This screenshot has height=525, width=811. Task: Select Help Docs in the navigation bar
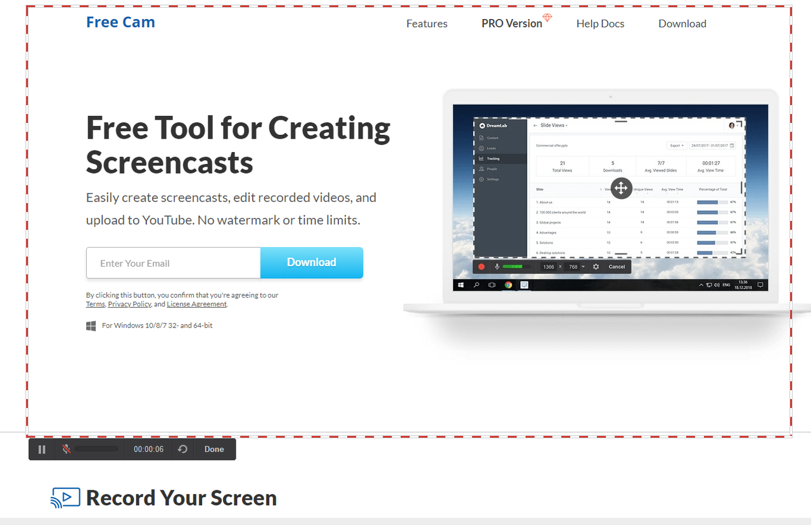[600, 23]
